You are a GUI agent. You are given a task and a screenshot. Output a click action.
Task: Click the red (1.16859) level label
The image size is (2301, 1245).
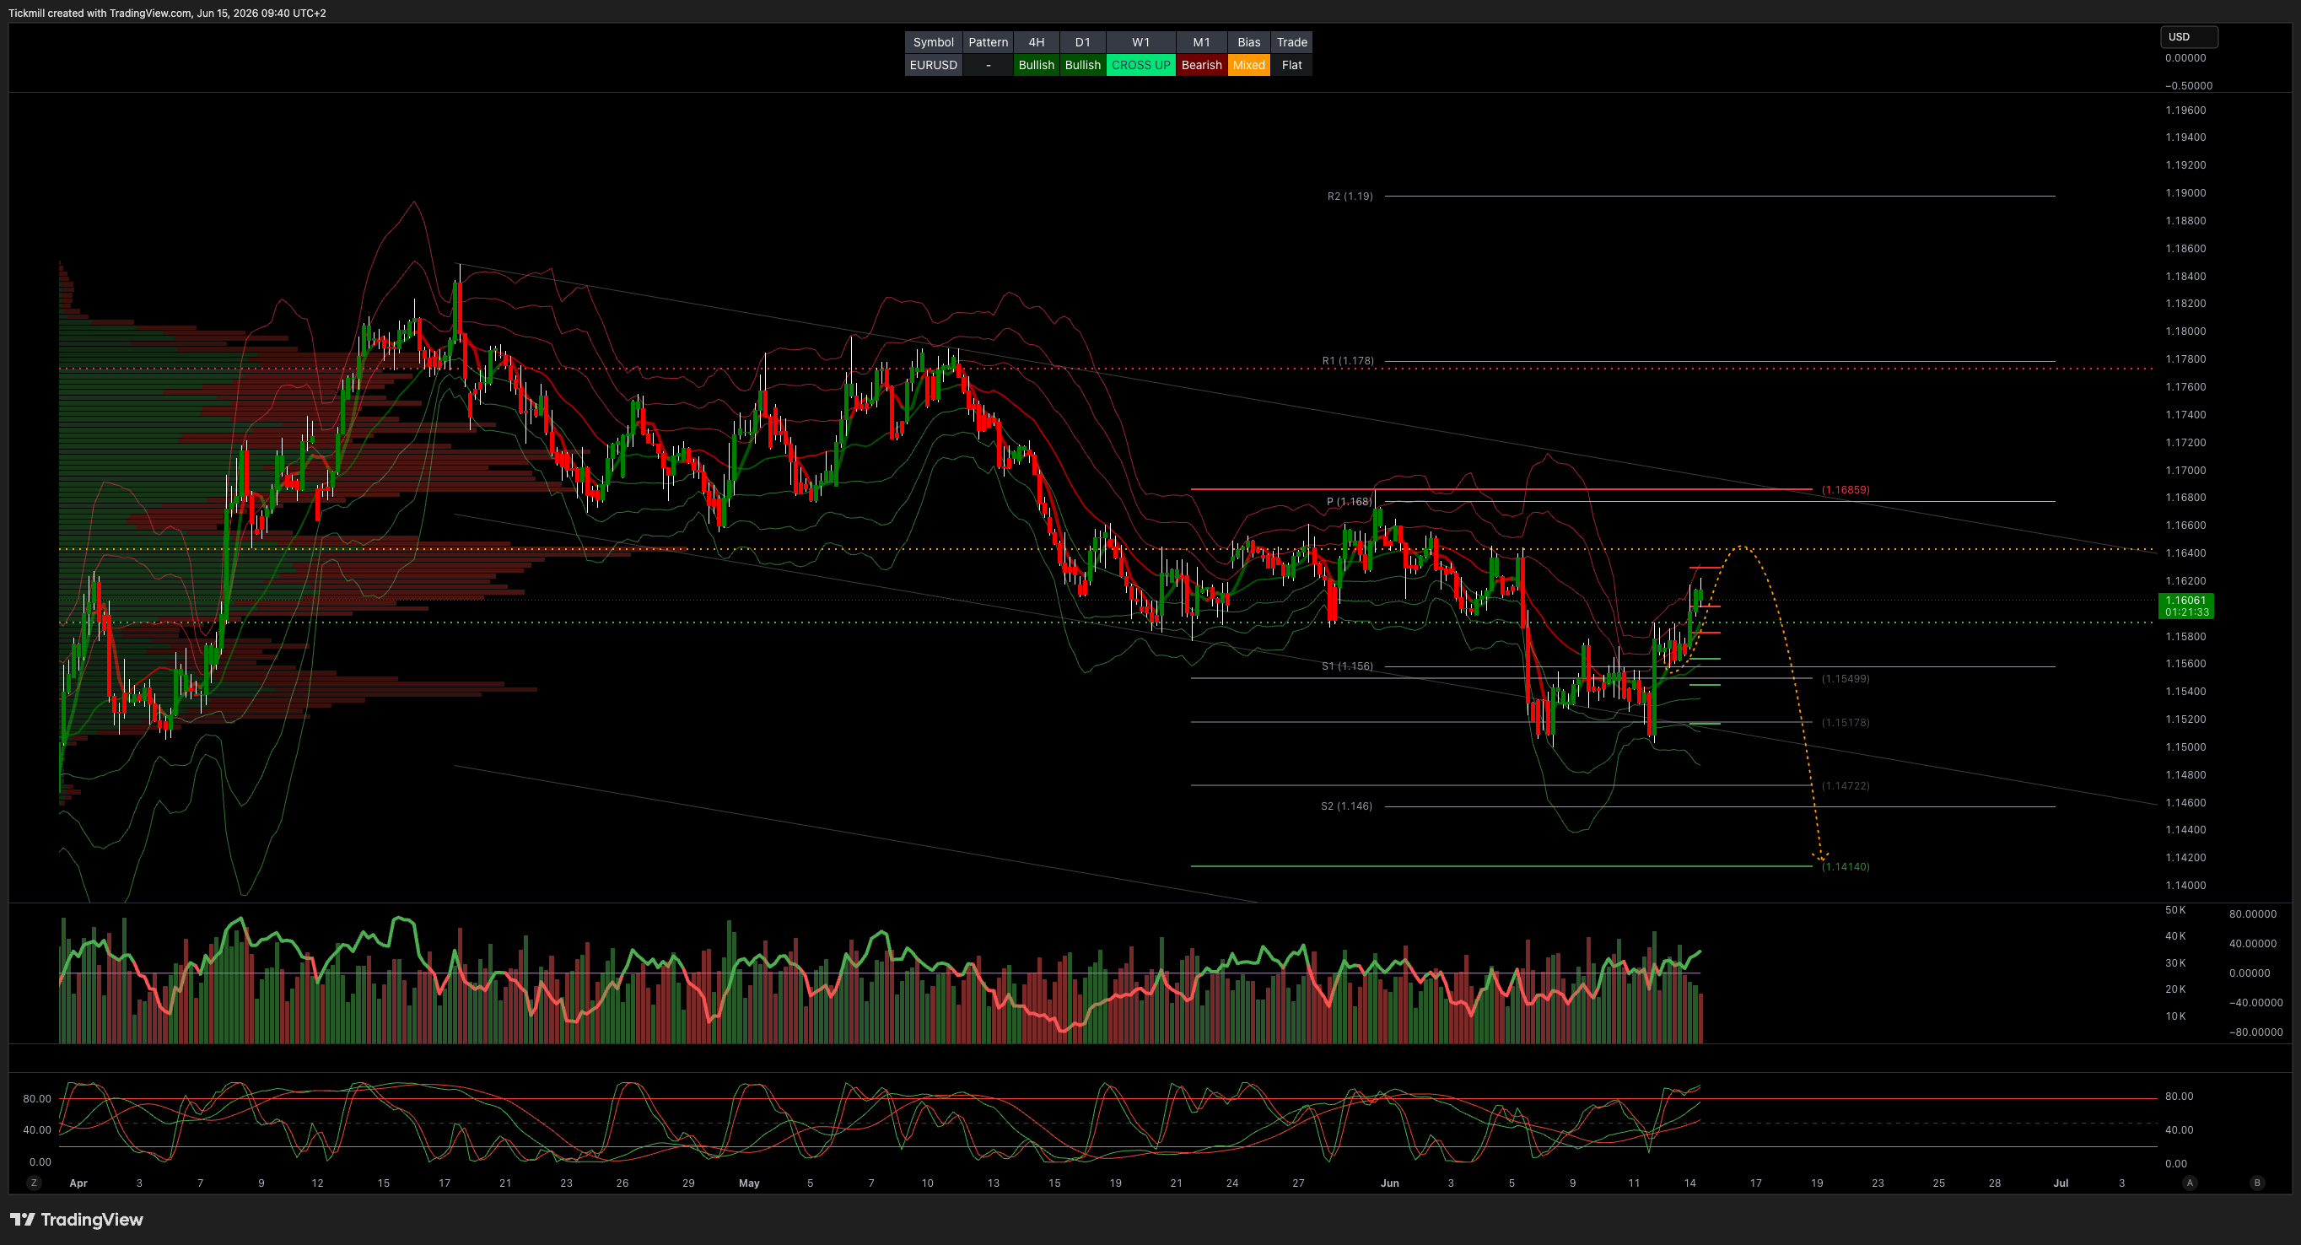(1846, 489)
